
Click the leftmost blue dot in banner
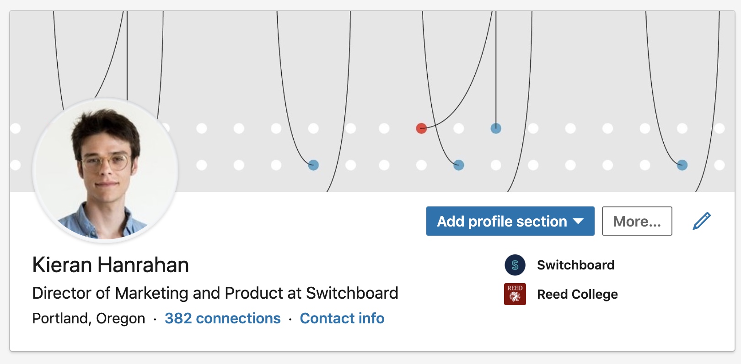[x=313, y=165]
